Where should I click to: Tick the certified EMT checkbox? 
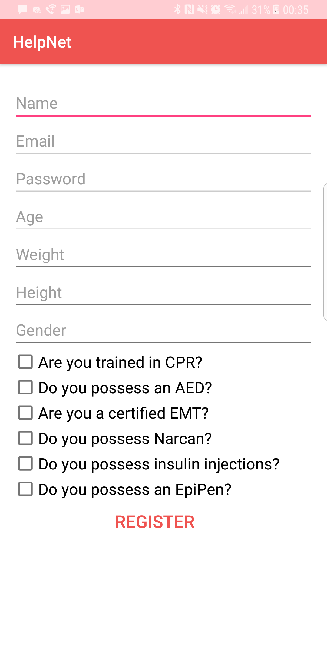coord(25,413)
